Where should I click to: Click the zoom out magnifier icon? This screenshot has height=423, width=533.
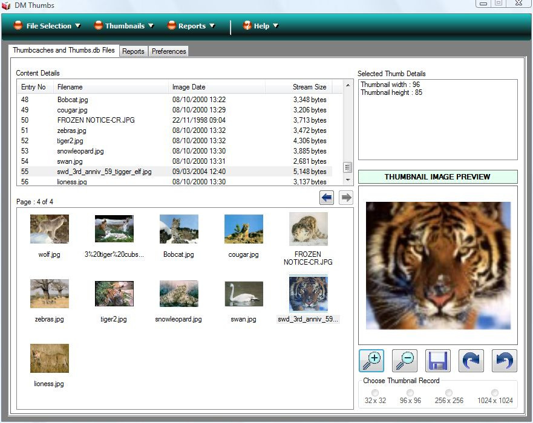[x=404, y=361]
